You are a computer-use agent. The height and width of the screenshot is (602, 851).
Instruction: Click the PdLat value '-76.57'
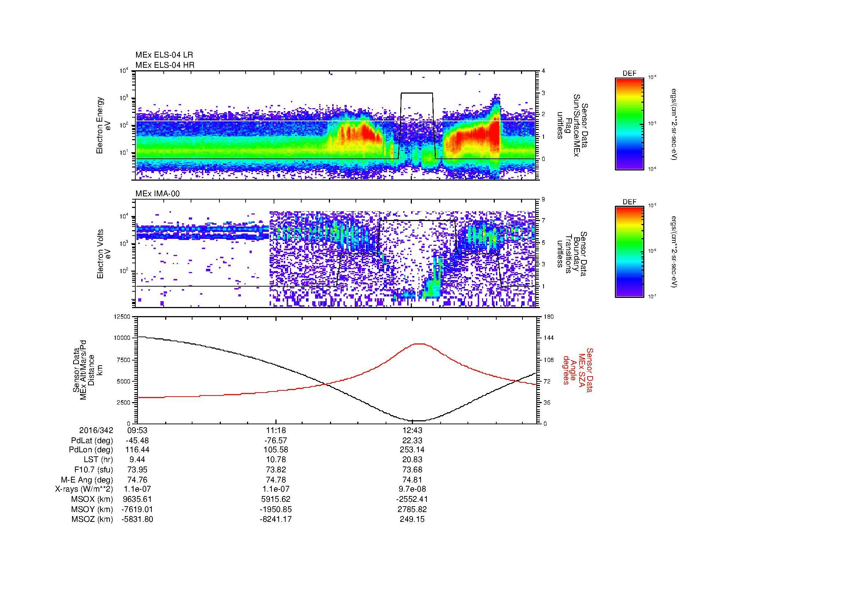coord(276,441)
